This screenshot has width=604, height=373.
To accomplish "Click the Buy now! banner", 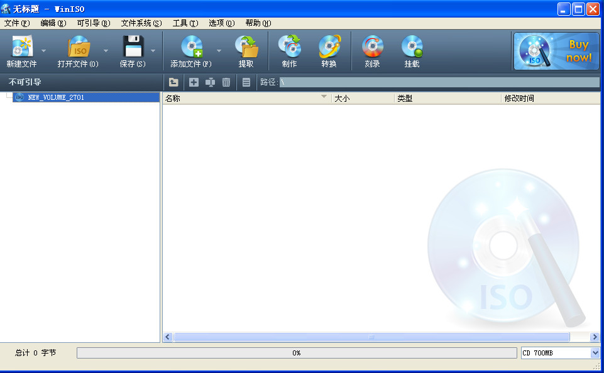I will pyautogui.click(x=556, y=51).
